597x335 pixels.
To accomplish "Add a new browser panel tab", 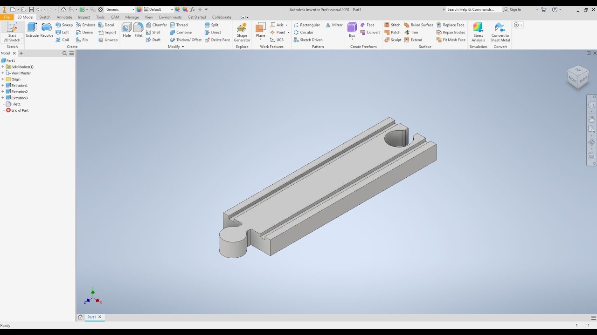I will [21, 54].
